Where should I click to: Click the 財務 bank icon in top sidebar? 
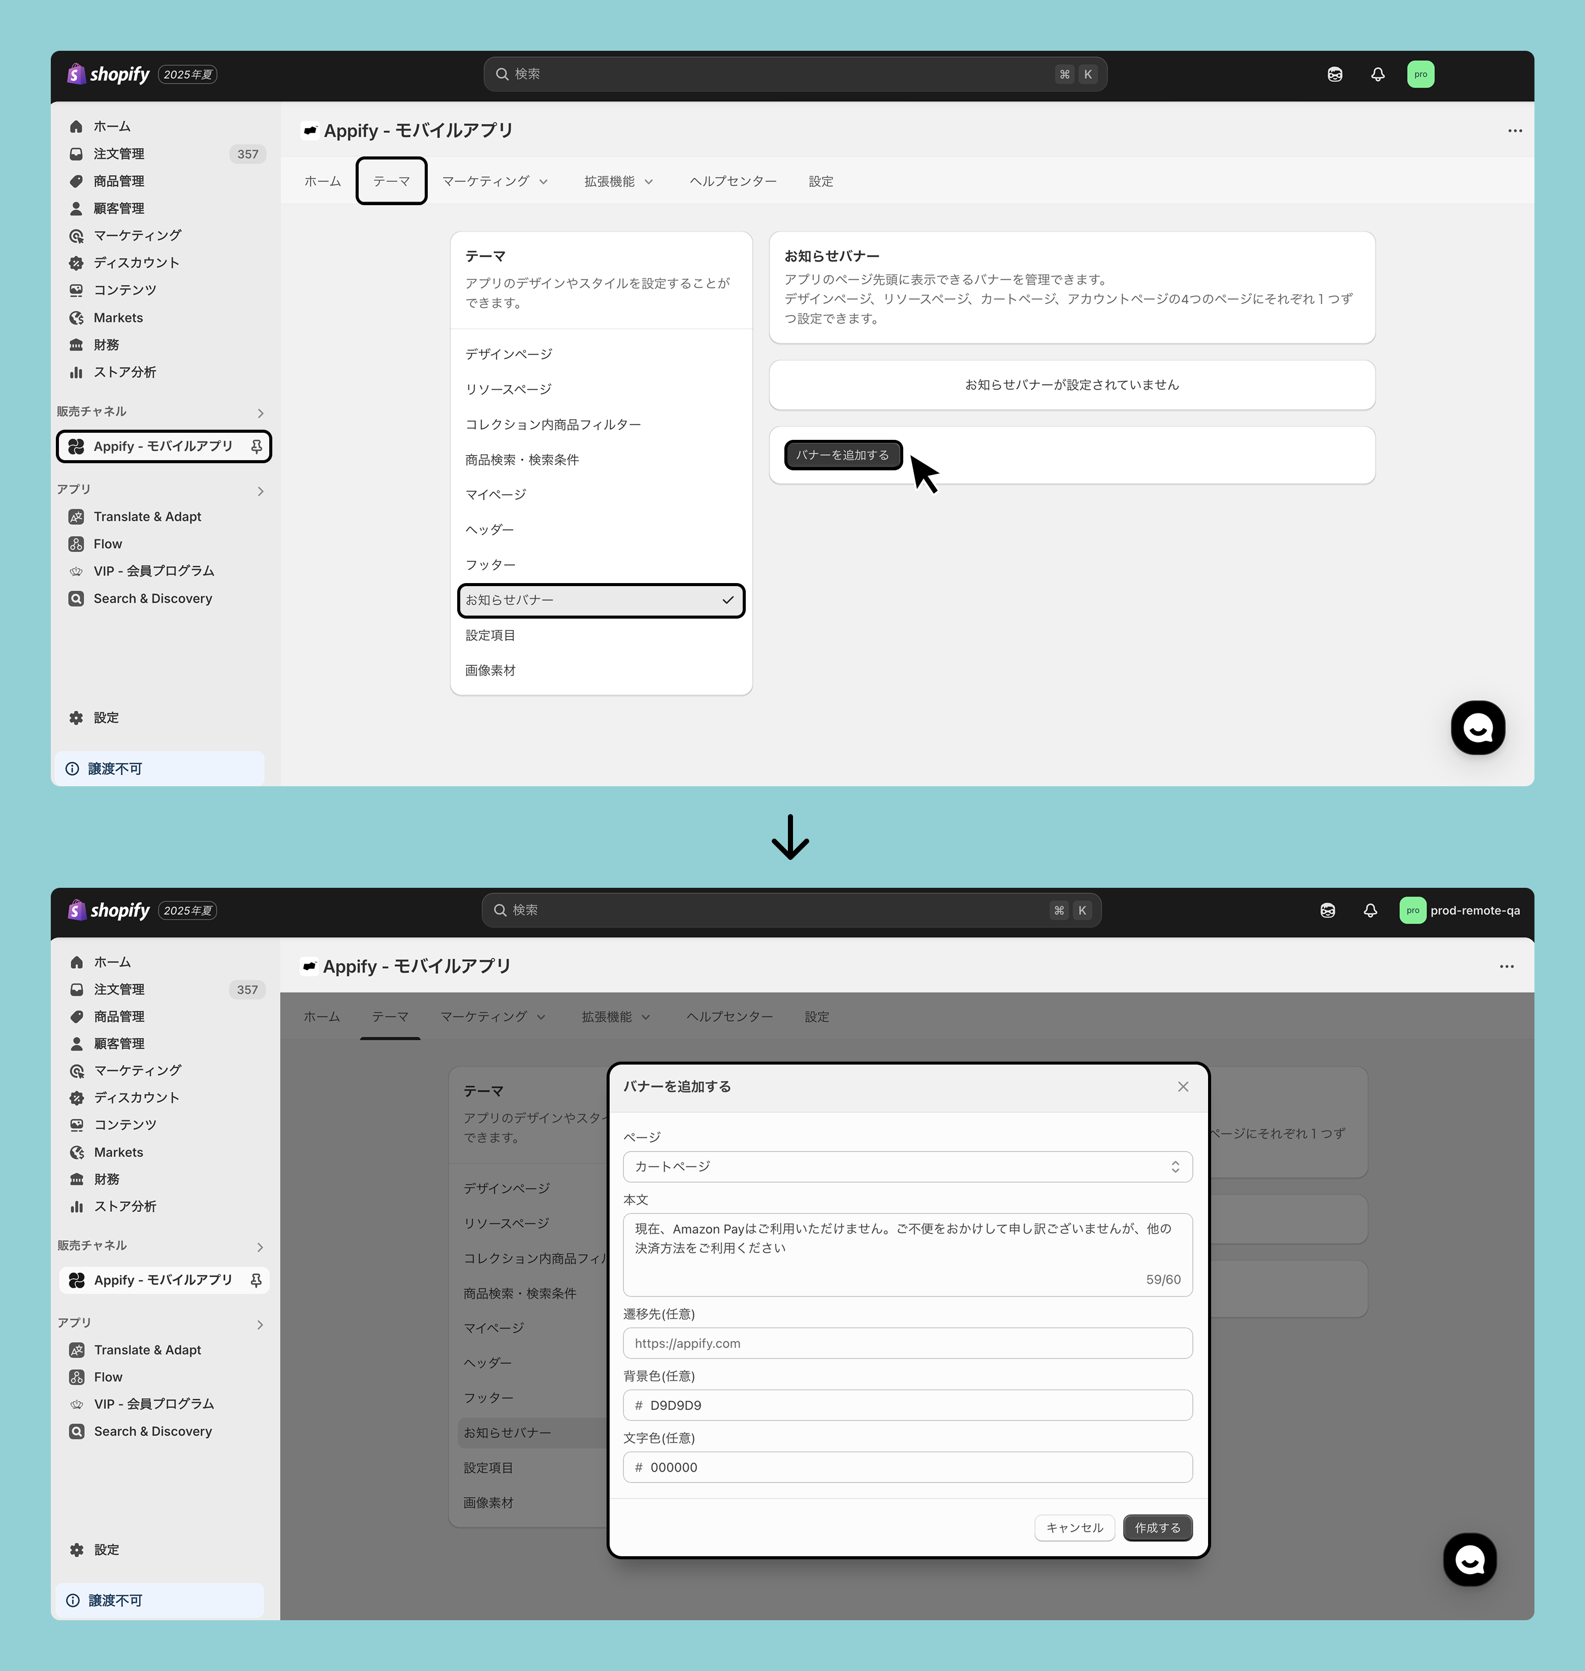pos(76,345)
